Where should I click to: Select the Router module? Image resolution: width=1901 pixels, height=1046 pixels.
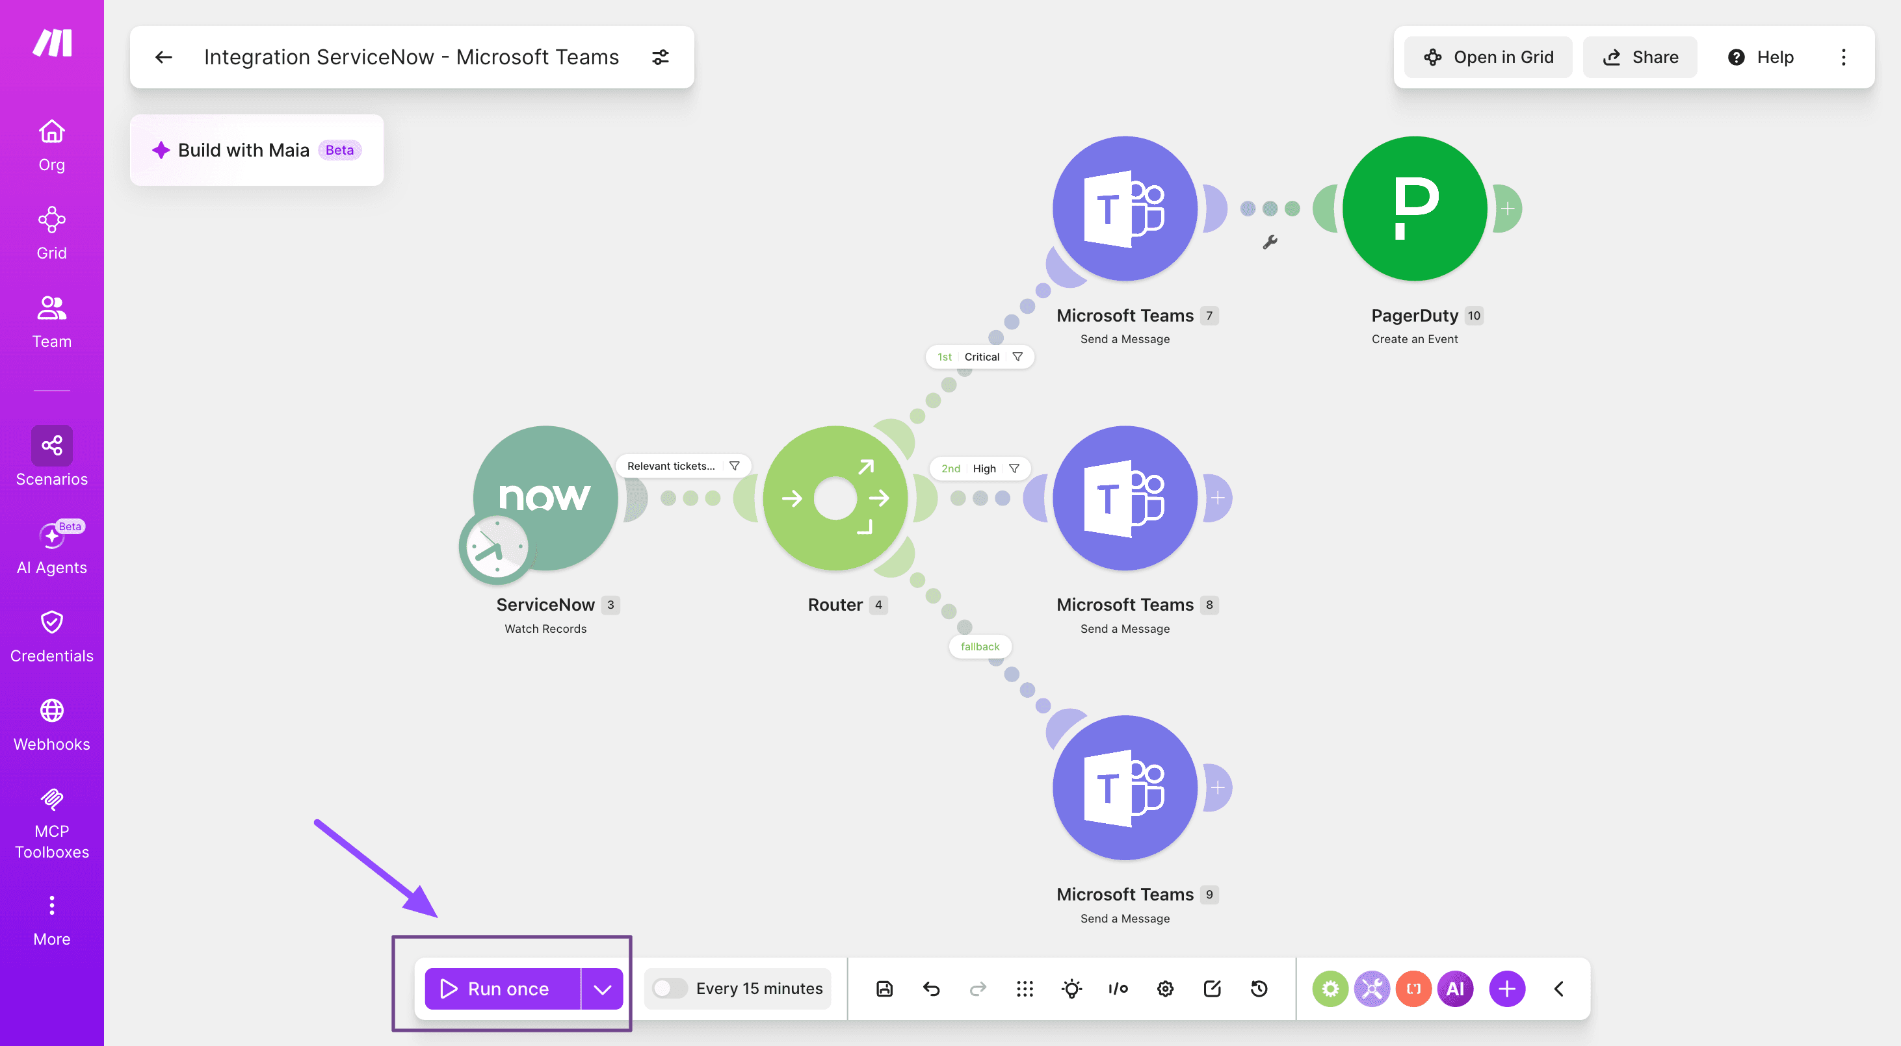tap(835, 498)
